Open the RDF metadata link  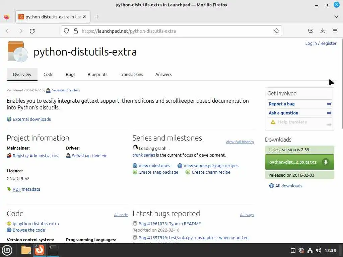[26, 189]
